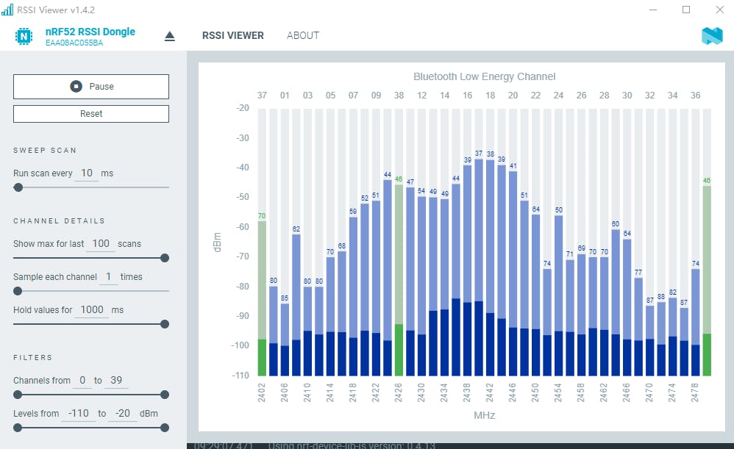Viewport: 734px width, 449px height.
Task: Click the eject device triangle icon
Action: pyautogui.click(x=169, y=36)
